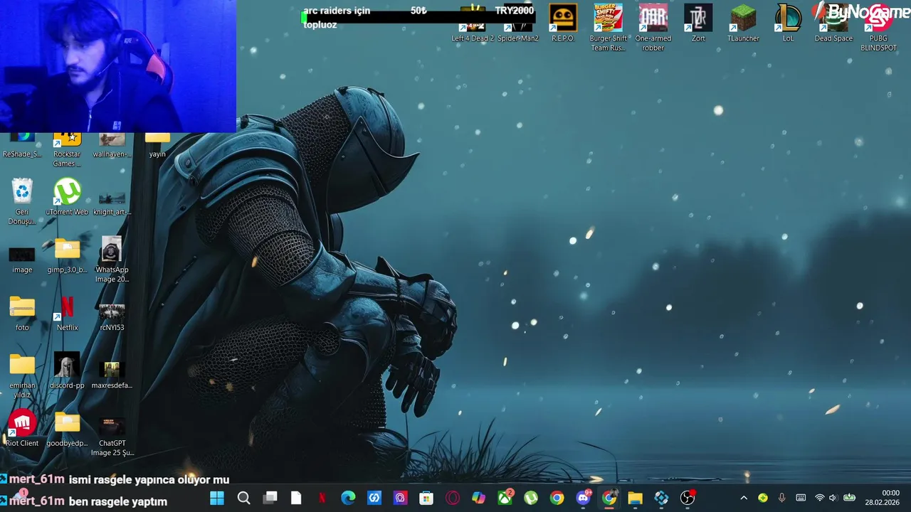Open the microphone tray icon
Image resolution: width=911 pixels, height=512 pixels.
(781, 498)
